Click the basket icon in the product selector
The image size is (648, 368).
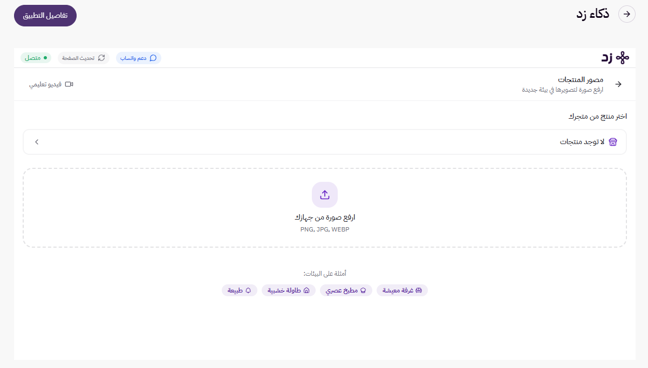point(612,142)
